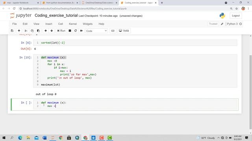Click the pencil edit-mode icon
252x141 pixels.
pos(222,24)
